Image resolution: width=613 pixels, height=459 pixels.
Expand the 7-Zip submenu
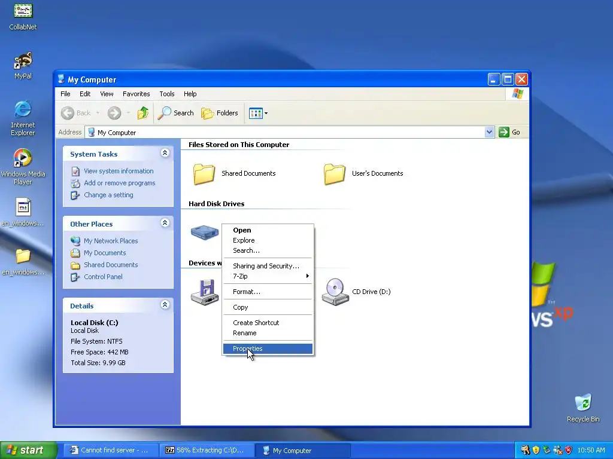pyautogui.click(x=268, y=276)
